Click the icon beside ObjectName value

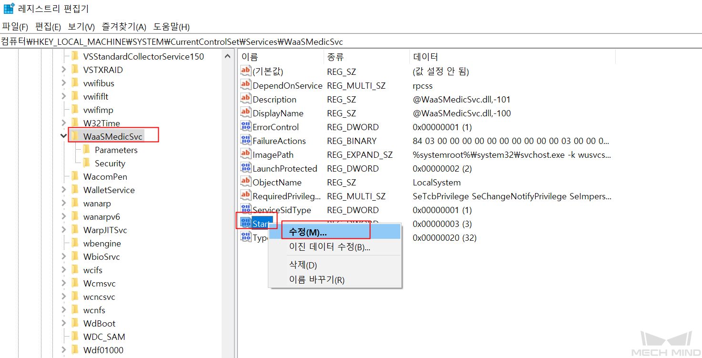tap(245, 182)
